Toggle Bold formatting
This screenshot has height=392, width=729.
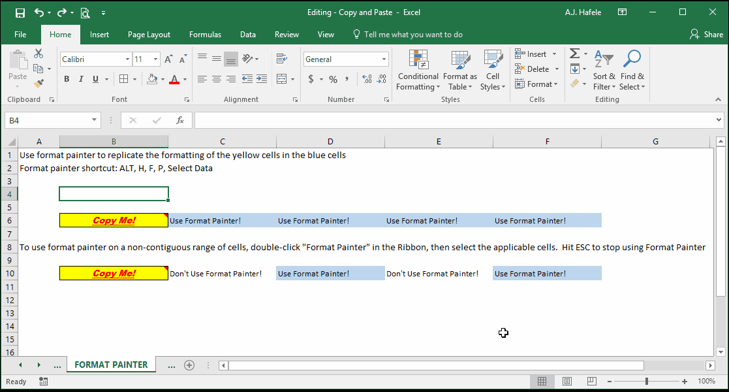tap(67, 79)
